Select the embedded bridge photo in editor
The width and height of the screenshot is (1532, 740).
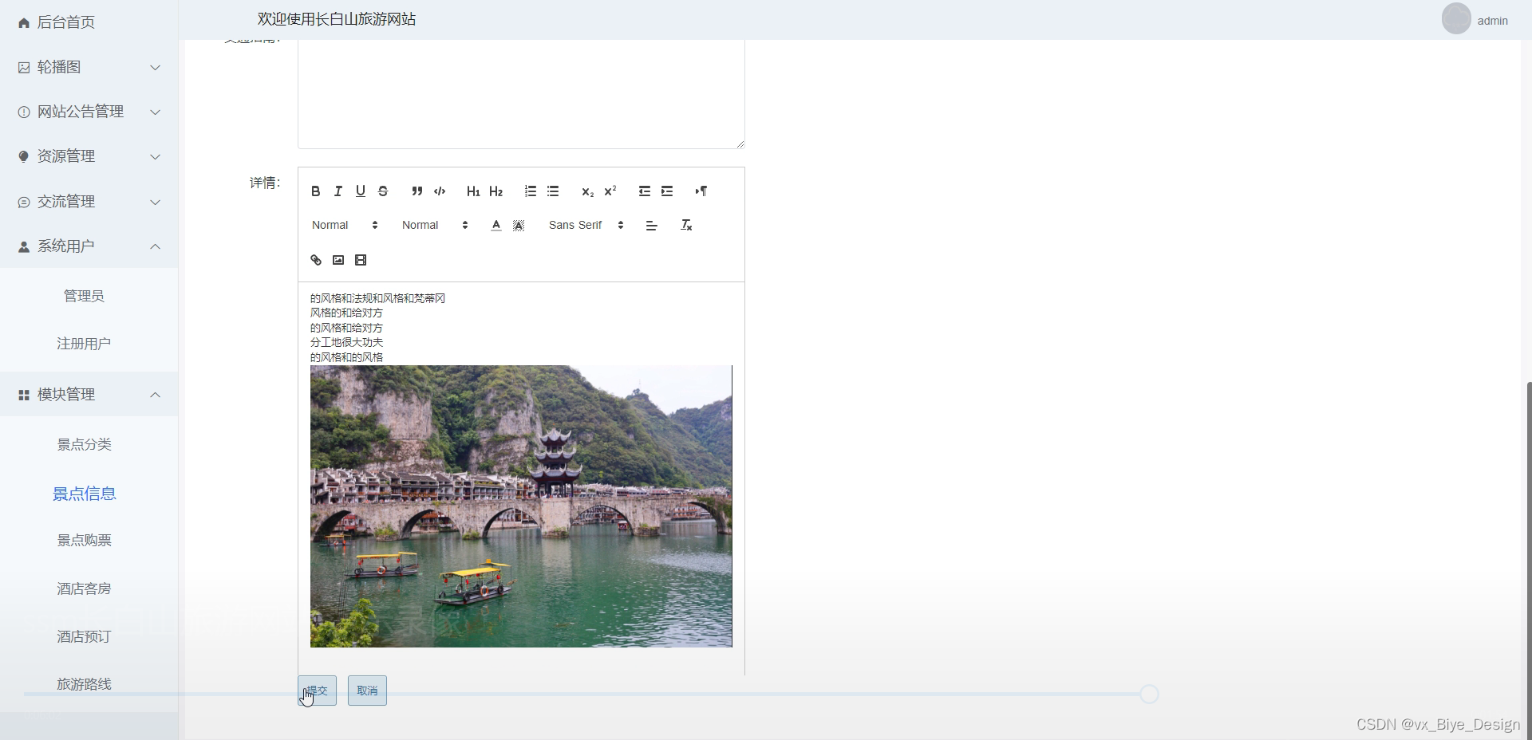pos(521,506)
